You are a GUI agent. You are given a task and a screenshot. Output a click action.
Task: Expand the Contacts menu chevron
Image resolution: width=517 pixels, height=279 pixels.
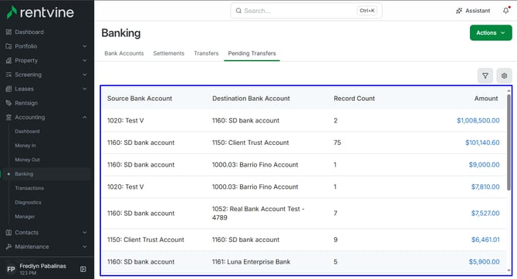pos(85,232)
